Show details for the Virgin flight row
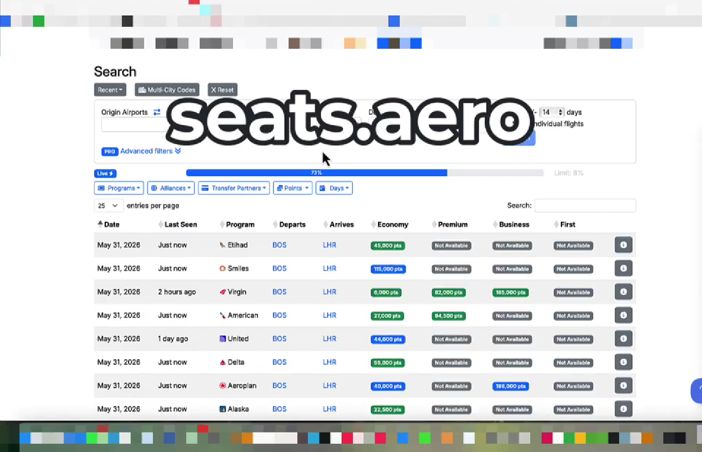Screen dimensions: 702x452 624,292
